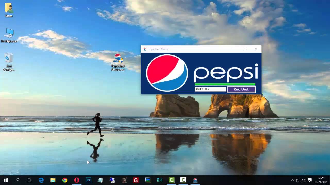
Task: Switch to Opera browser in the taskbar
Action: 77,180
